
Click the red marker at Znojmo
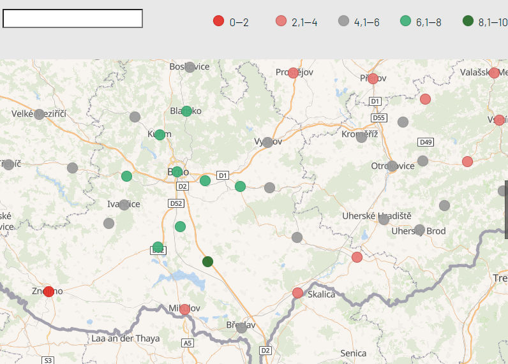49,291
